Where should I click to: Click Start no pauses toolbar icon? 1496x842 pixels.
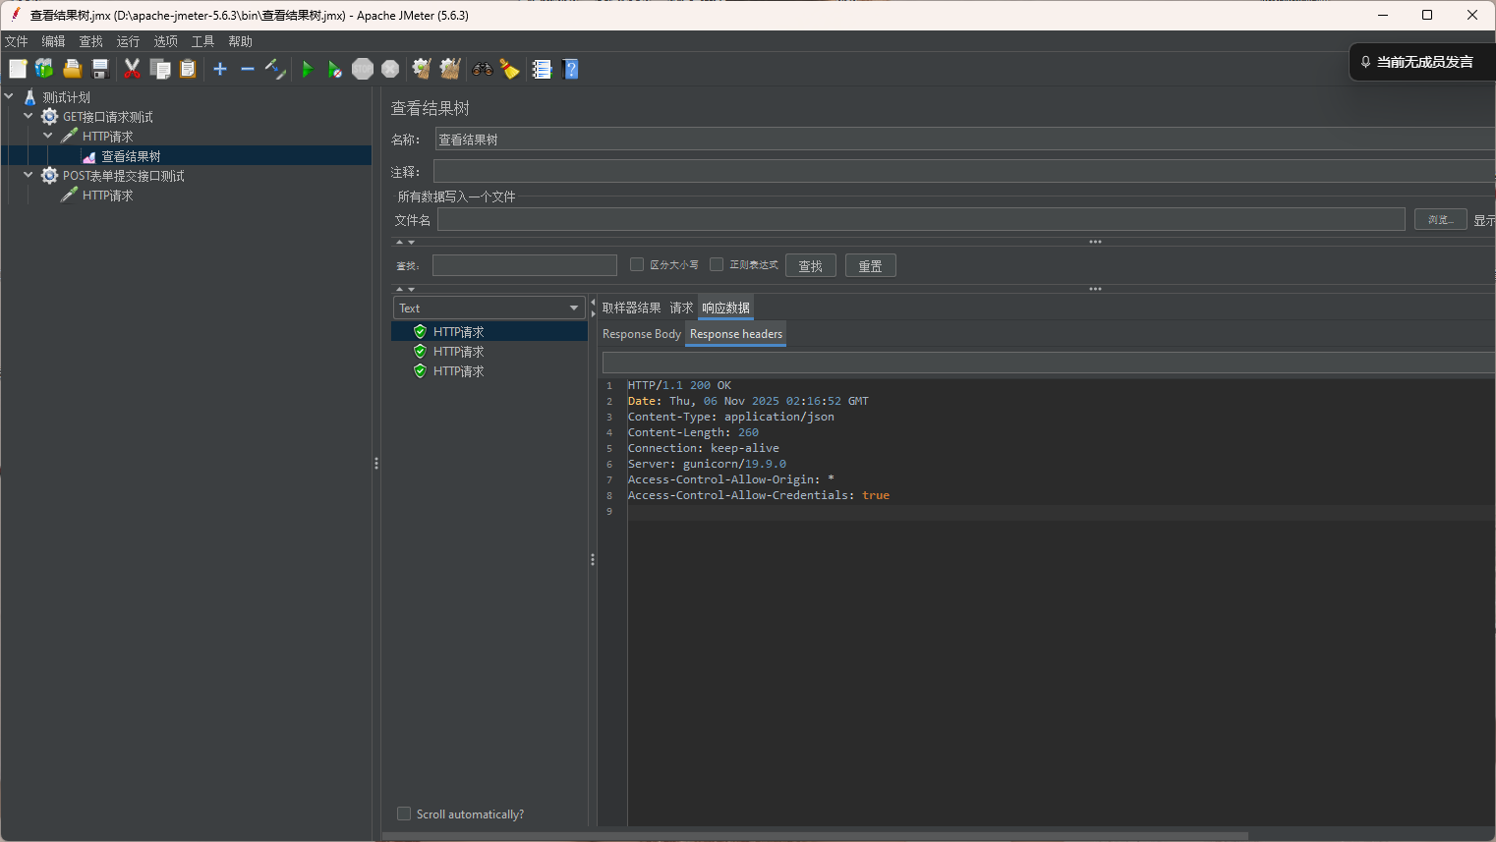(x=335, y=69)
